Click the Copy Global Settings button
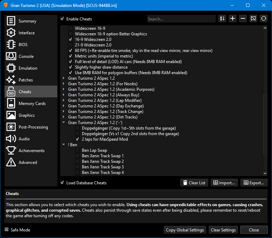This screenshot has width=272, height=238. 185,230
